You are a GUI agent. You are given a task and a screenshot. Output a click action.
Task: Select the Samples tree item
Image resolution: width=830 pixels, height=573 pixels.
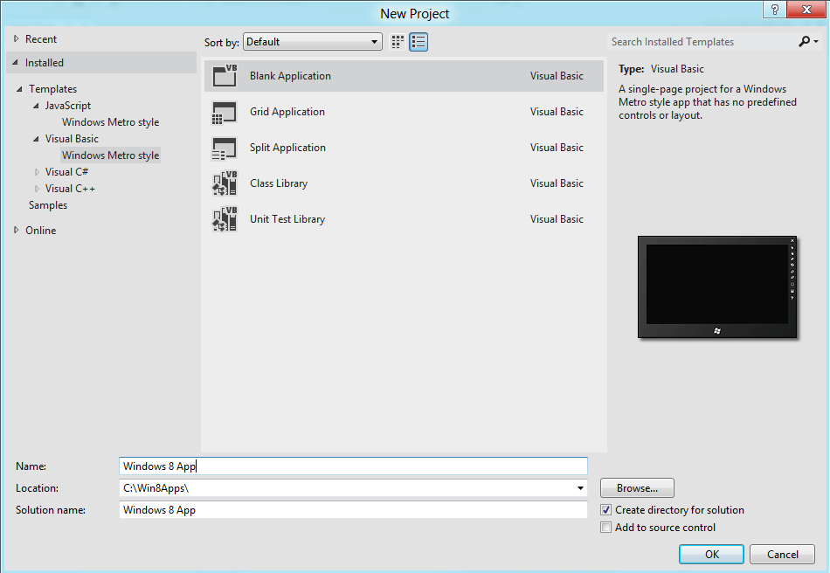coord(48,205)
